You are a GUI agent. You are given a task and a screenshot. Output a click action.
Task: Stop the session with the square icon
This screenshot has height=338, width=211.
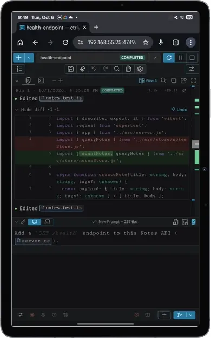coord(192,58)
